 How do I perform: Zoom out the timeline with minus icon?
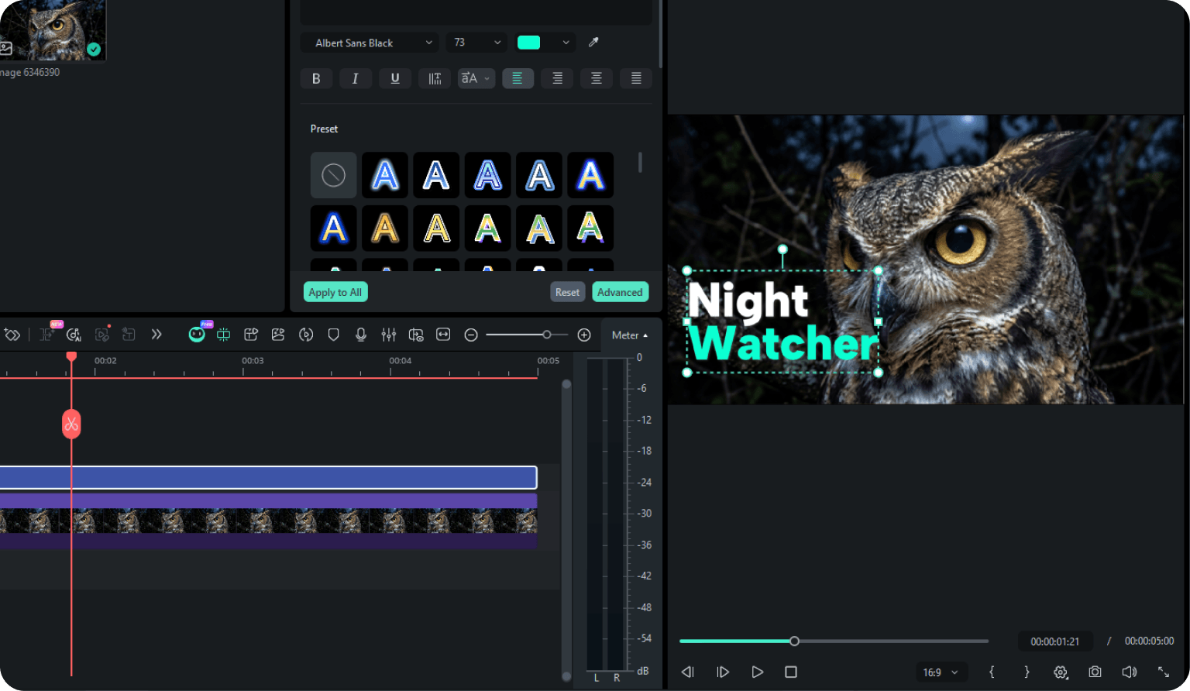point(471,335)
